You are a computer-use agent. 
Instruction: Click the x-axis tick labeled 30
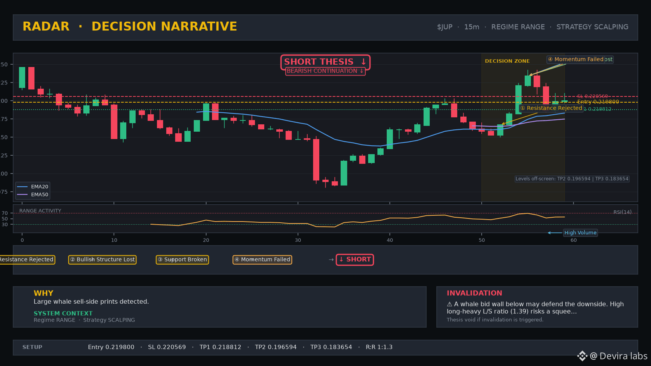pyautogui.click(x=298, y=240)
